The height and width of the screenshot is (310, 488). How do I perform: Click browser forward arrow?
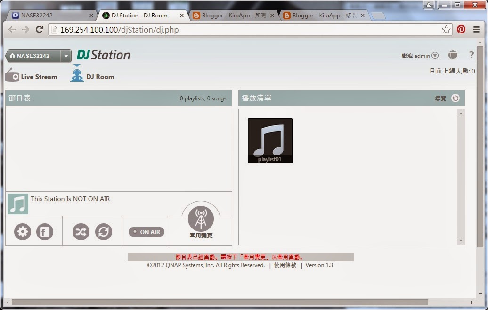point(25,30)
